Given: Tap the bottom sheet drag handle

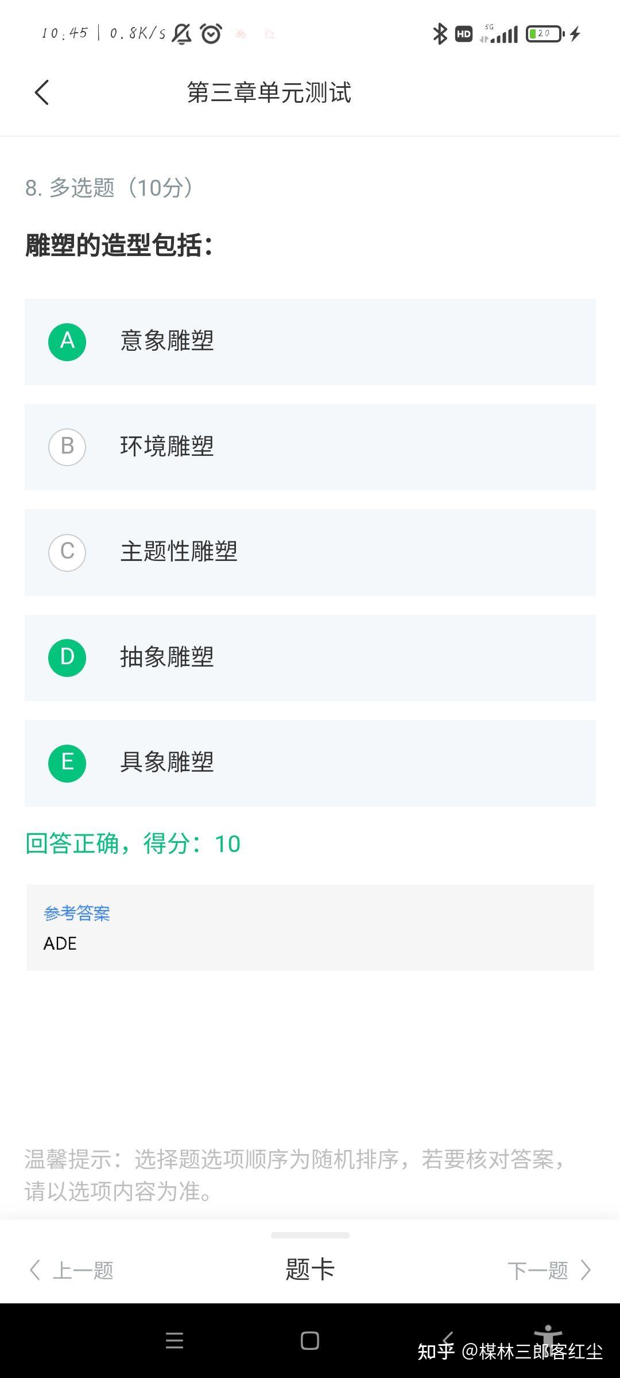Looking at the screenshot, I should click(x=310, y=1235).
